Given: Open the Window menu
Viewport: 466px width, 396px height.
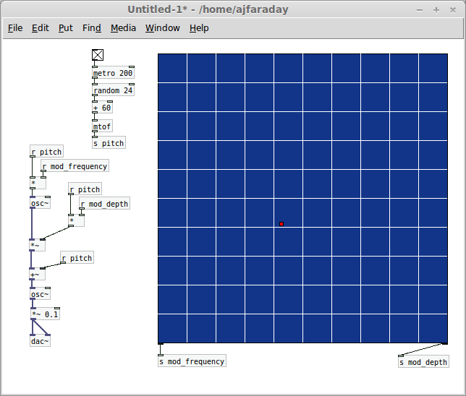Looking at the screenshot, I should pos(162,28).
